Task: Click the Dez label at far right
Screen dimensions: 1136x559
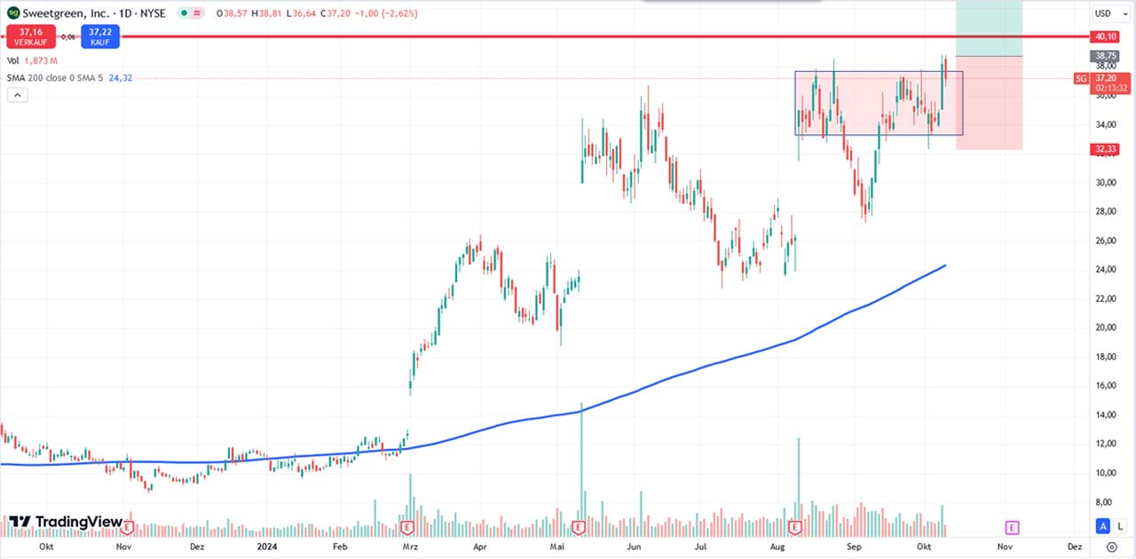Action: (x=1074, y=547)
